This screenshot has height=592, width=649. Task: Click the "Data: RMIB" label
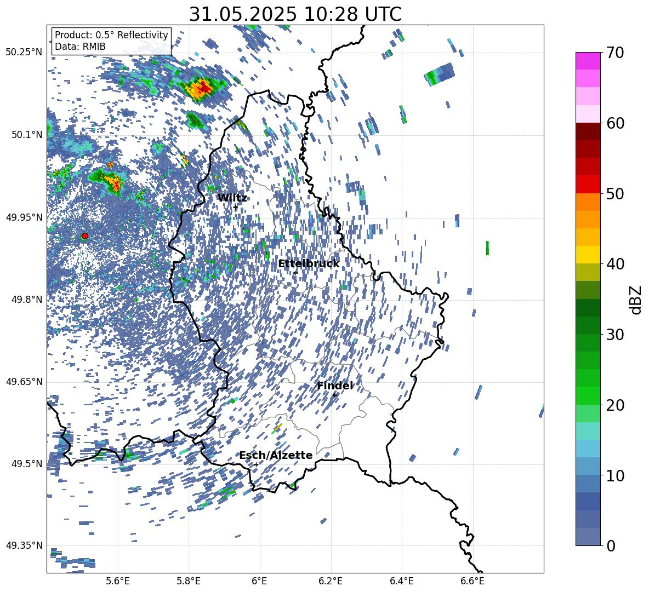[x=80, y=47]
